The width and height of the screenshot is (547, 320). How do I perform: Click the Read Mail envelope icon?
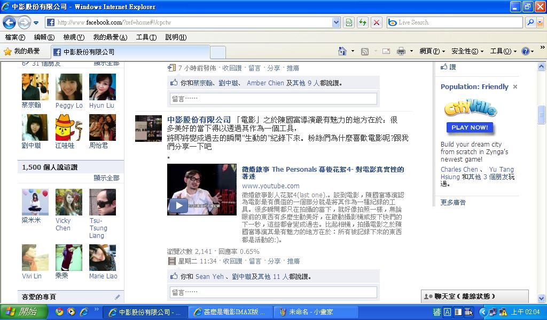(x=386, y=52)
